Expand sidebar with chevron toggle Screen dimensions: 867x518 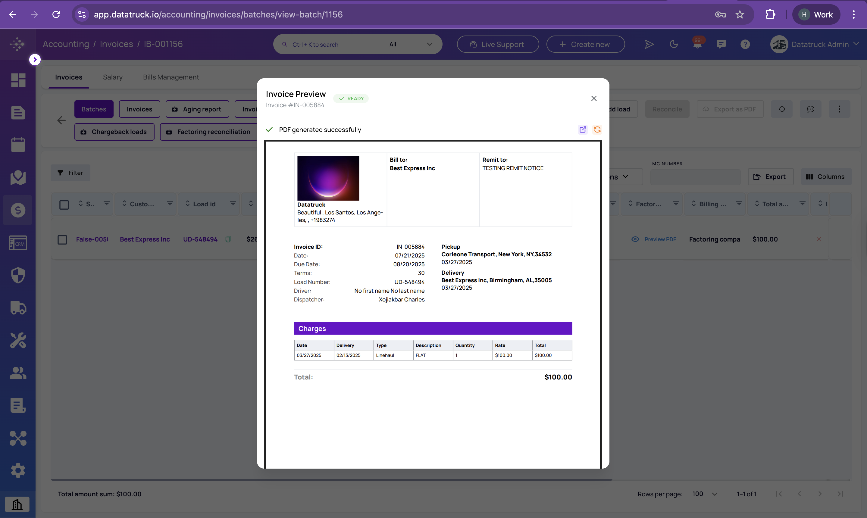coord(35,59)
